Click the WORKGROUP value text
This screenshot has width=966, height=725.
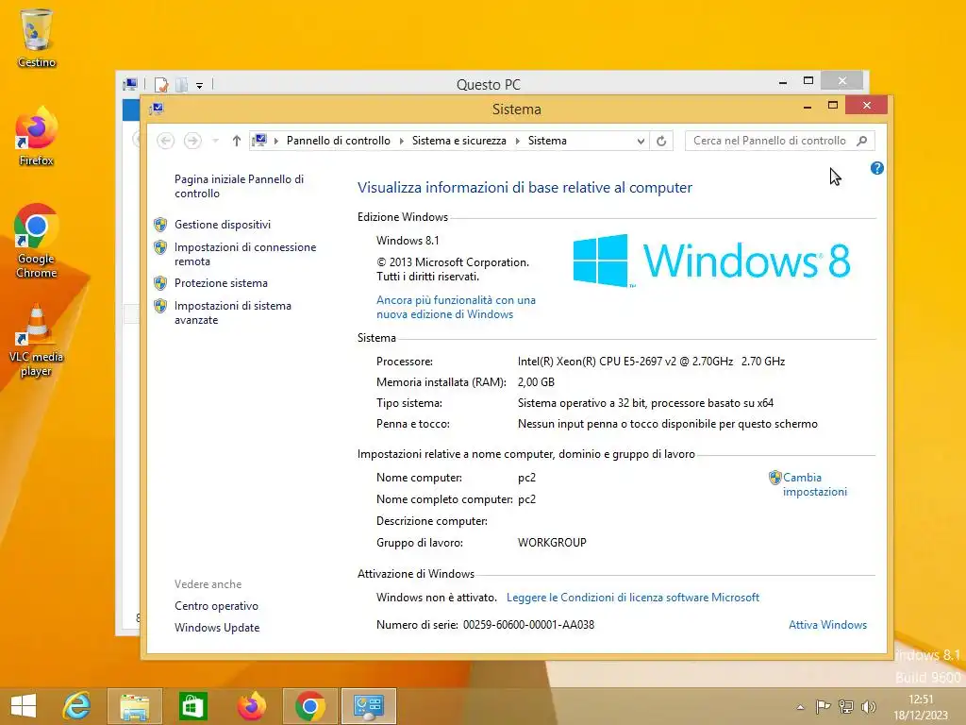coord(552,543)
